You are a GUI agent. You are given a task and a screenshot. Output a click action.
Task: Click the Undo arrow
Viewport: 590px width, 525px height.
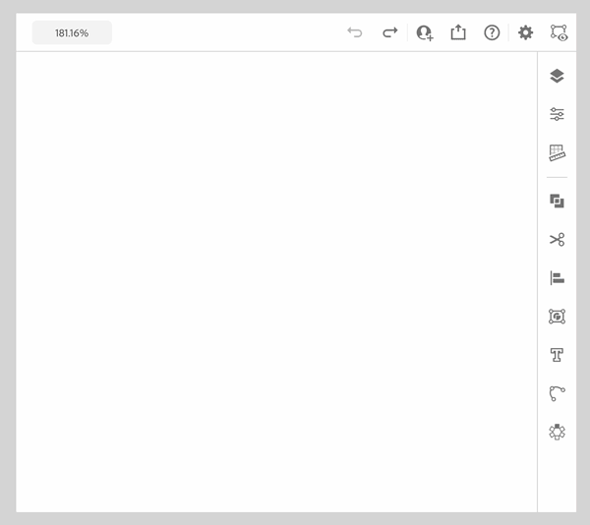pyautogui.click(x=355, y=32)
